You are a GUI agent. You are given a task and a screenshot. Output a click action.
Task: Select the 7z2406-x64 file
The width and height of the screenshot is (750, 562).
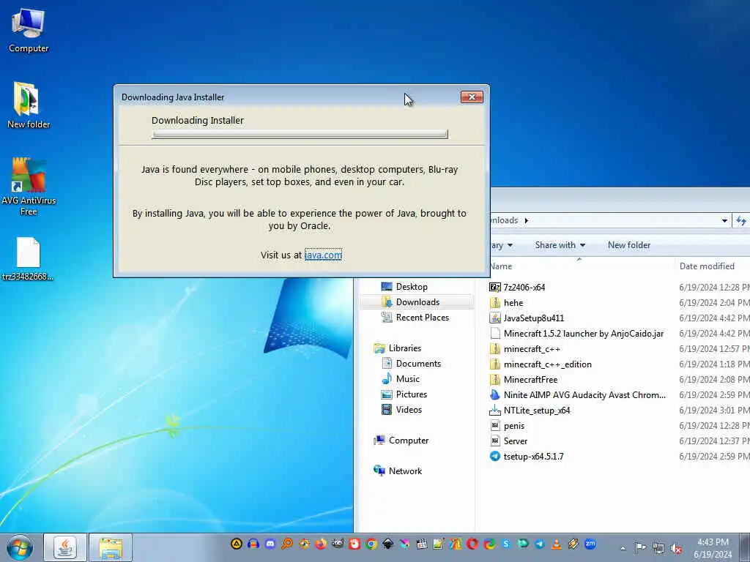[518, 287]
